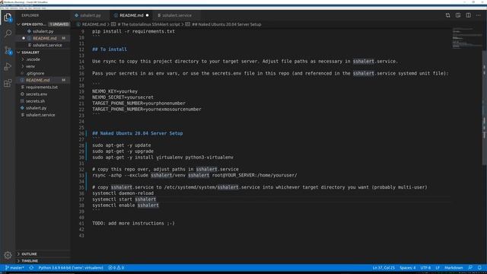This screenshot has height=274, width=487.
Task: Expand the venv folder
Action: (x=30, y=66)
